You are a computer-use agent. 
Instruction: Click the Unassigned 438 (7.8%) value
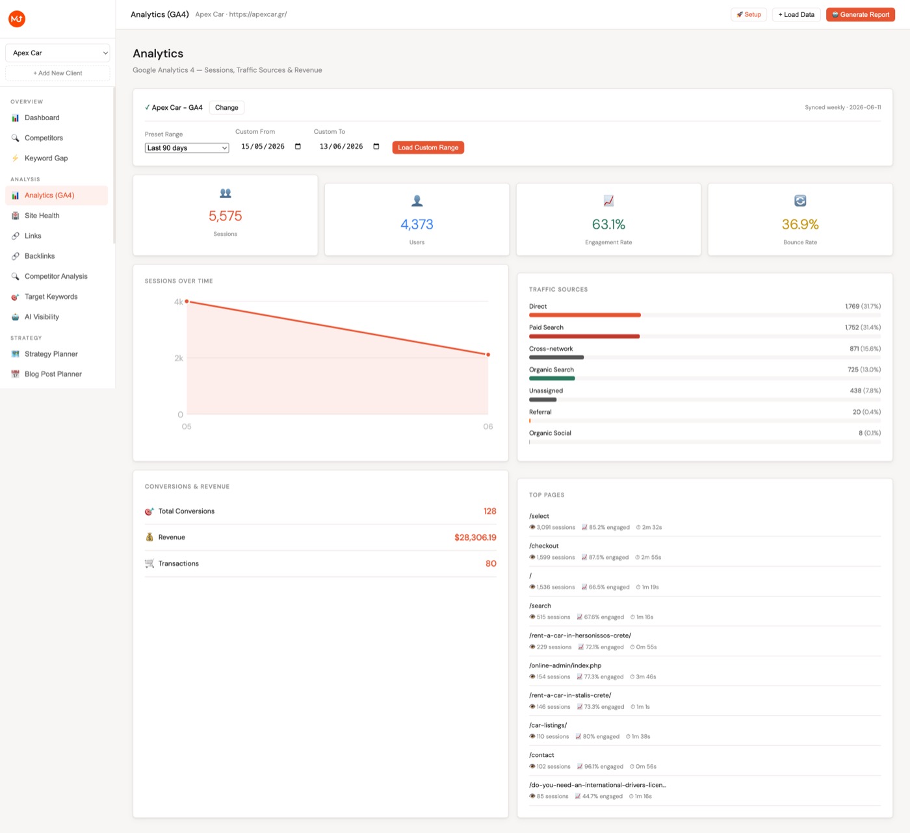865,391
